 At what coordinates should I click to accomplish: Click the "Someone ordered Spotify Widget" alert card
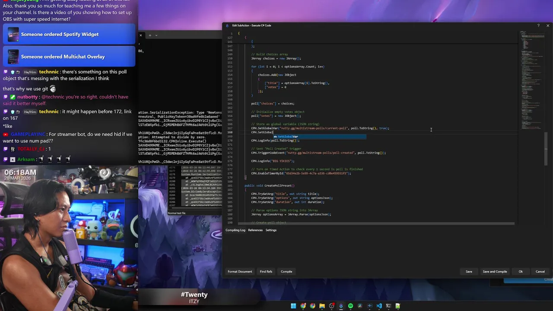69,34
